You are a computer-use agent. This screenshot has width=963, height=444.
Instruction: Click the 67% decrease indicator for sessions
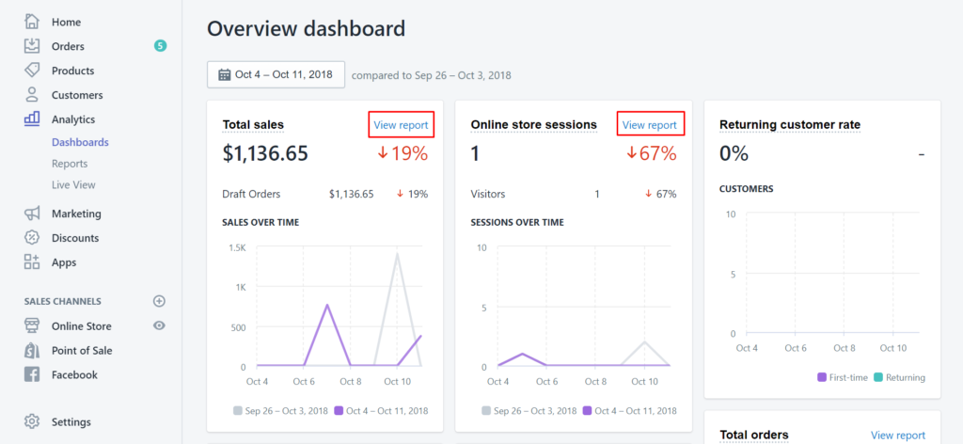coord(651,153)
